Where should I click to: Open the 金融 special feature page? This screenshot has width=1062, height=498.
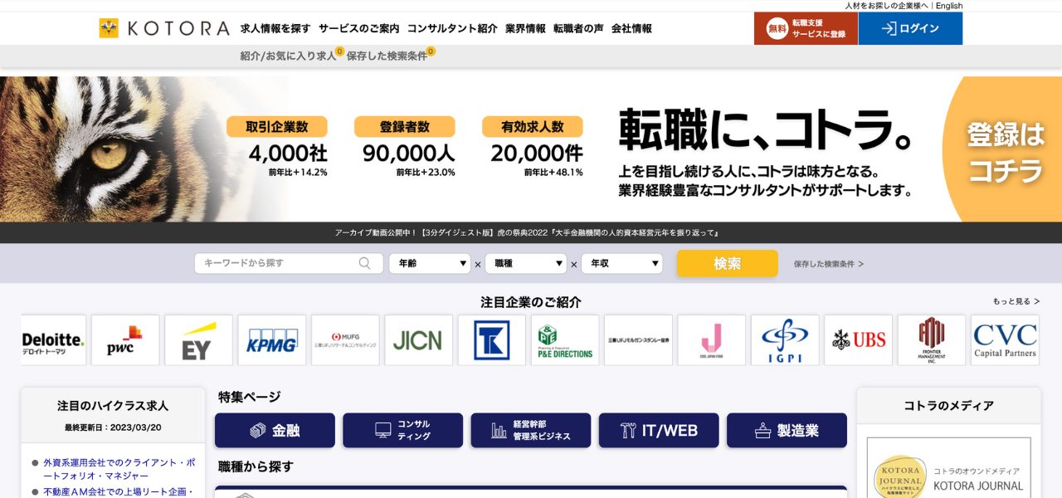pos(274,430)
